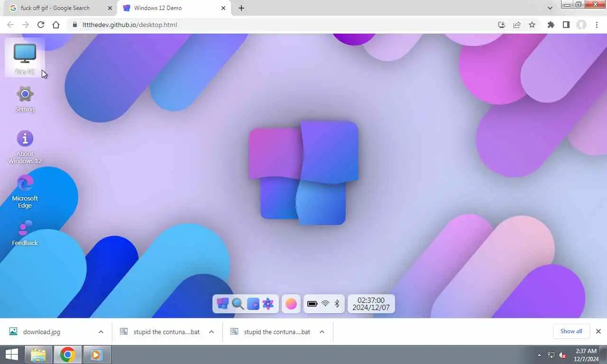Click the install app icon in address bar
This screenshot has height=364, width=607.
[x=502, y=25]
